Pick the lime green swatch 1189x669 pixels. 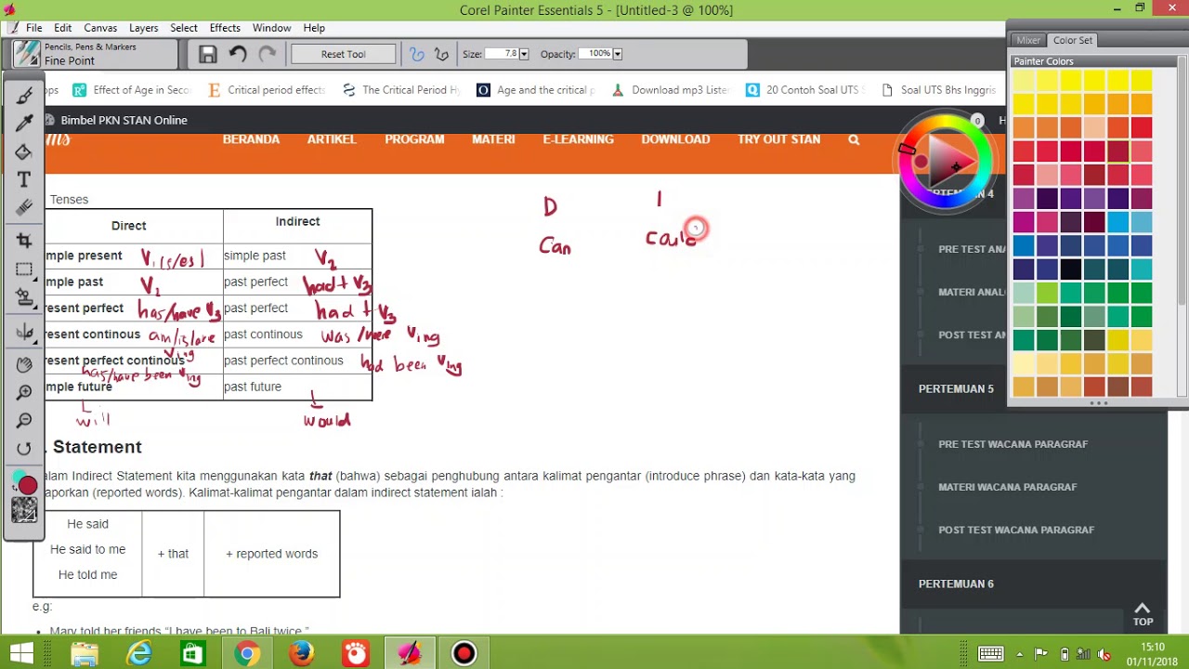pyautogui.click(x=1047, y=294)
